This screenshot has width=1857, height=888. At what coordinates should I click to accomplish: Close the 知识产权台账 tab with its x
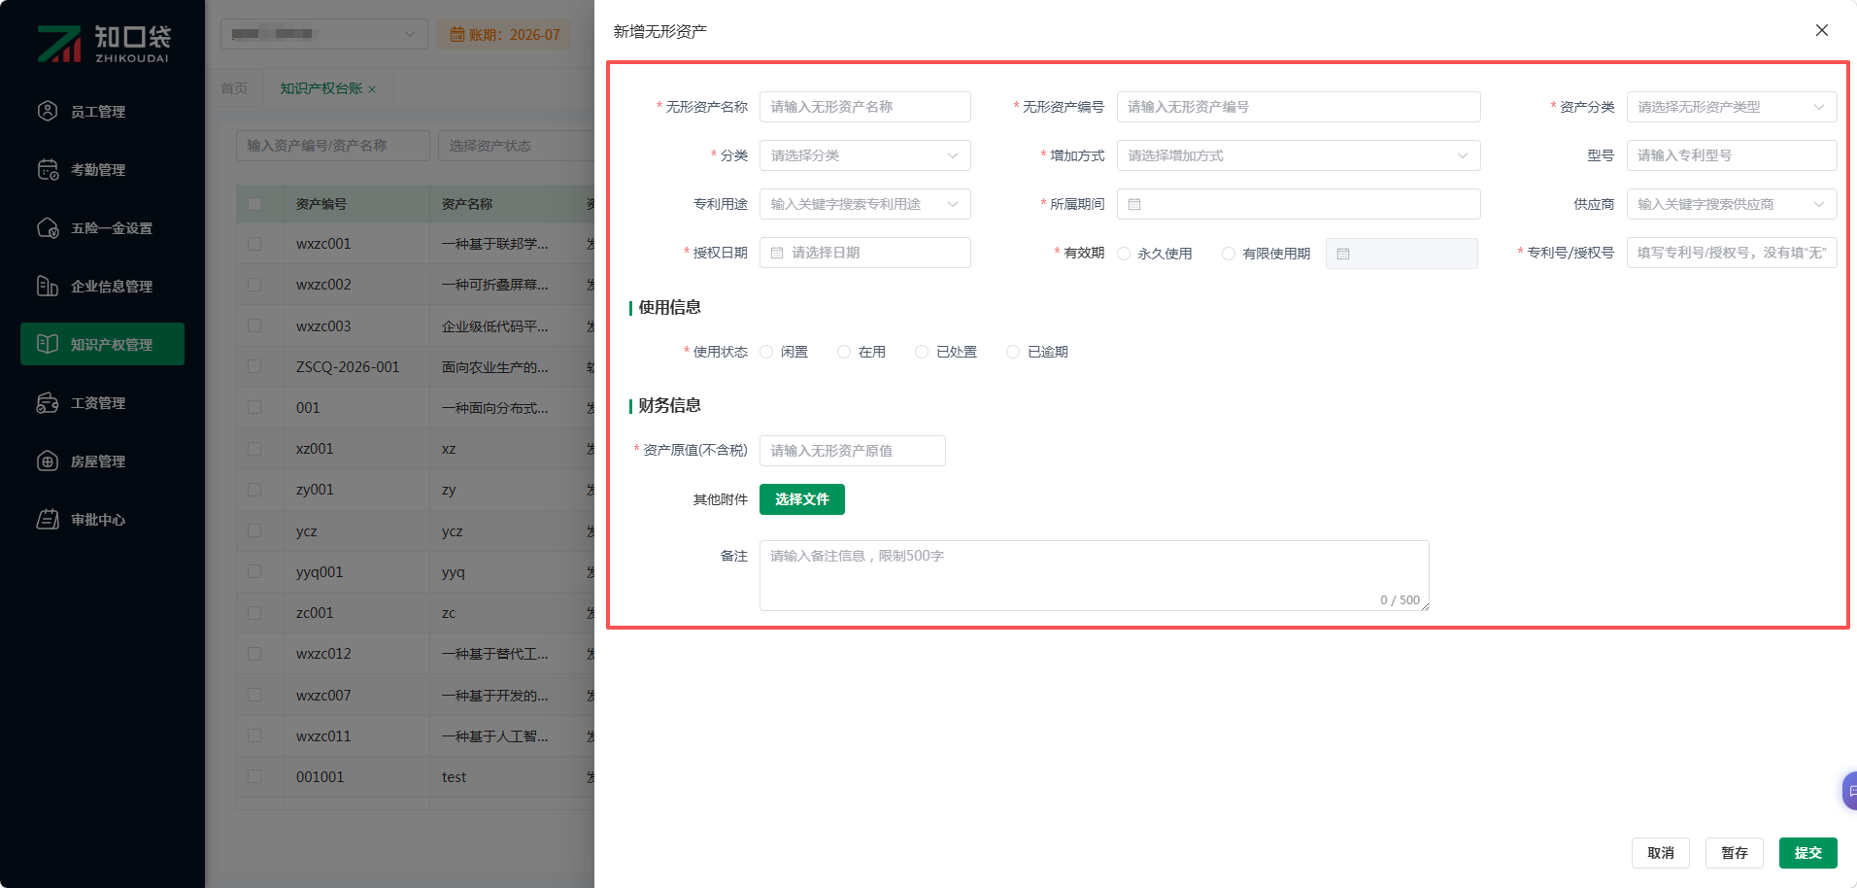point(372,89)
